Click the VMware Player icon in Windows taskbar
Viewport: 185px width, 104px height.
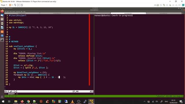(x=91, y=101)
